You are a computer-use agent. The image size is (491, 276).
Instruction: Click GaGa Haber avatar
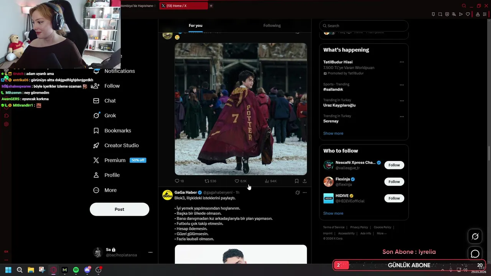point(168,195)
